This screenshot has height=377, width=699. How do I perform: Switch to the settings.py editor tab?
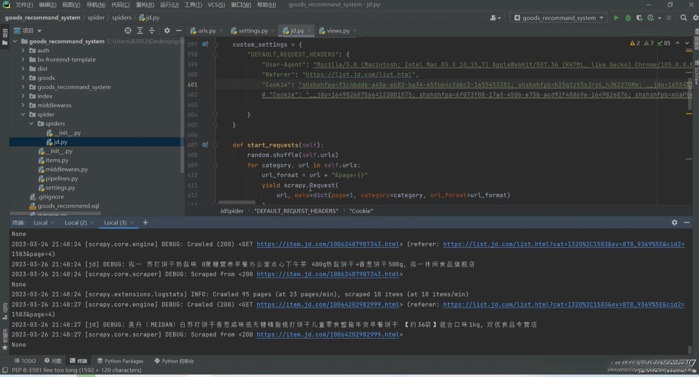253,31
